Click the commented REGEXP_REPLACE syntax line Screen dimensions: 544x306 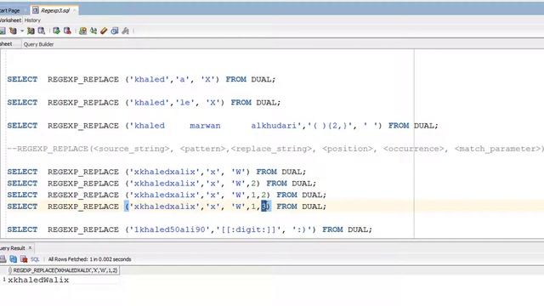pyautogui.click(x=275, y=149)
